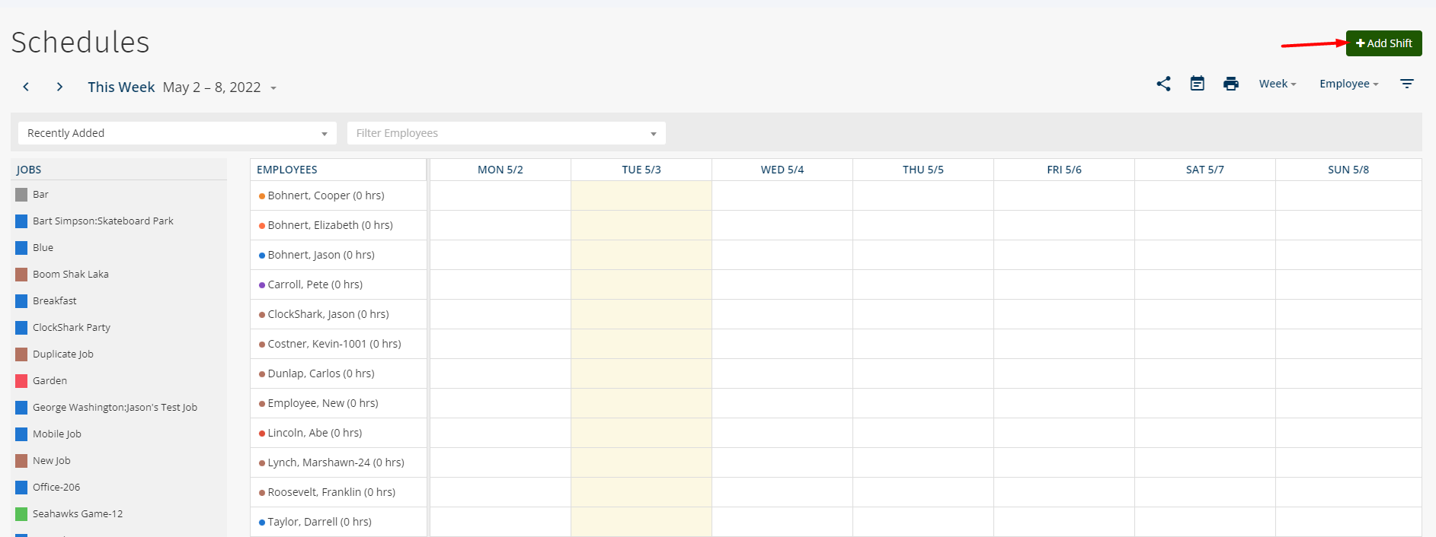Click employee Roosevelt, Franklin
This screenshot has width=1436, height=537.
click(331, 492)
